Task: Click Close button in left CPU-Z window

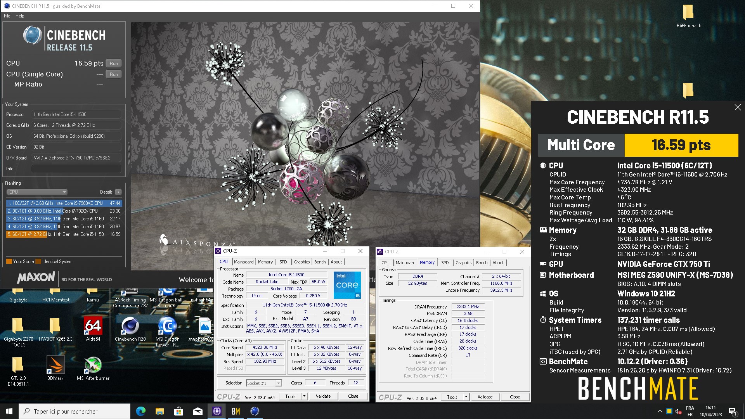Action: [x=353, y=396]
